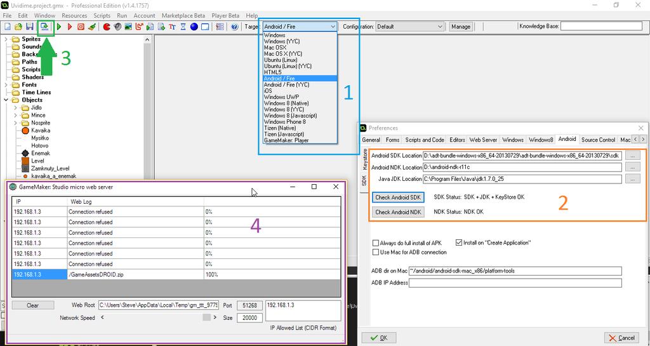Open the Resources menu
Viewport: 650px width, 346px height.
pyautogui.click(x=75, y=15)
